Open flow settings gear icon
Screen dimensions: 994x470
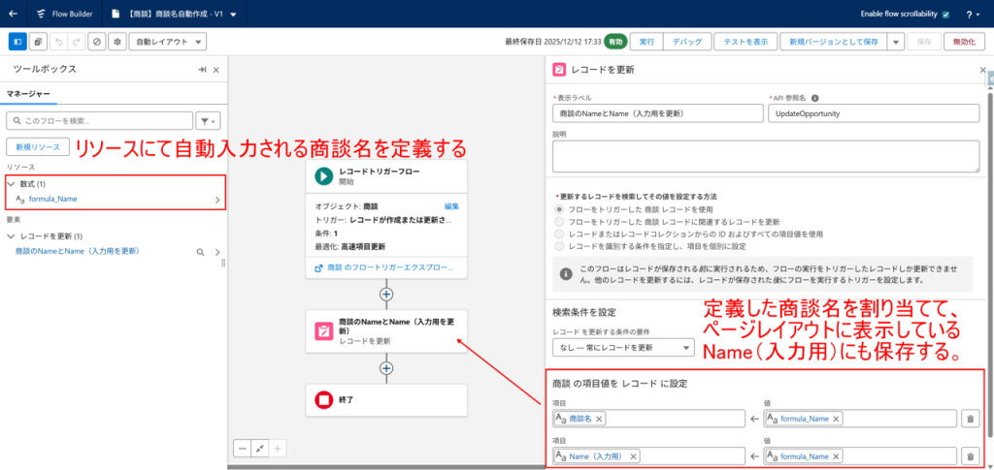116,42
